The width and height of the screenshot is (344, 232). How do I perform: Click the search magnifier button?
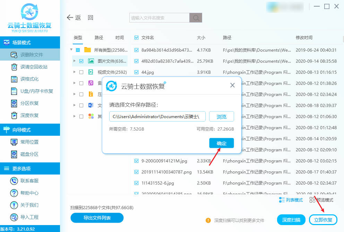pyautogui.click(x=196, y=18)
